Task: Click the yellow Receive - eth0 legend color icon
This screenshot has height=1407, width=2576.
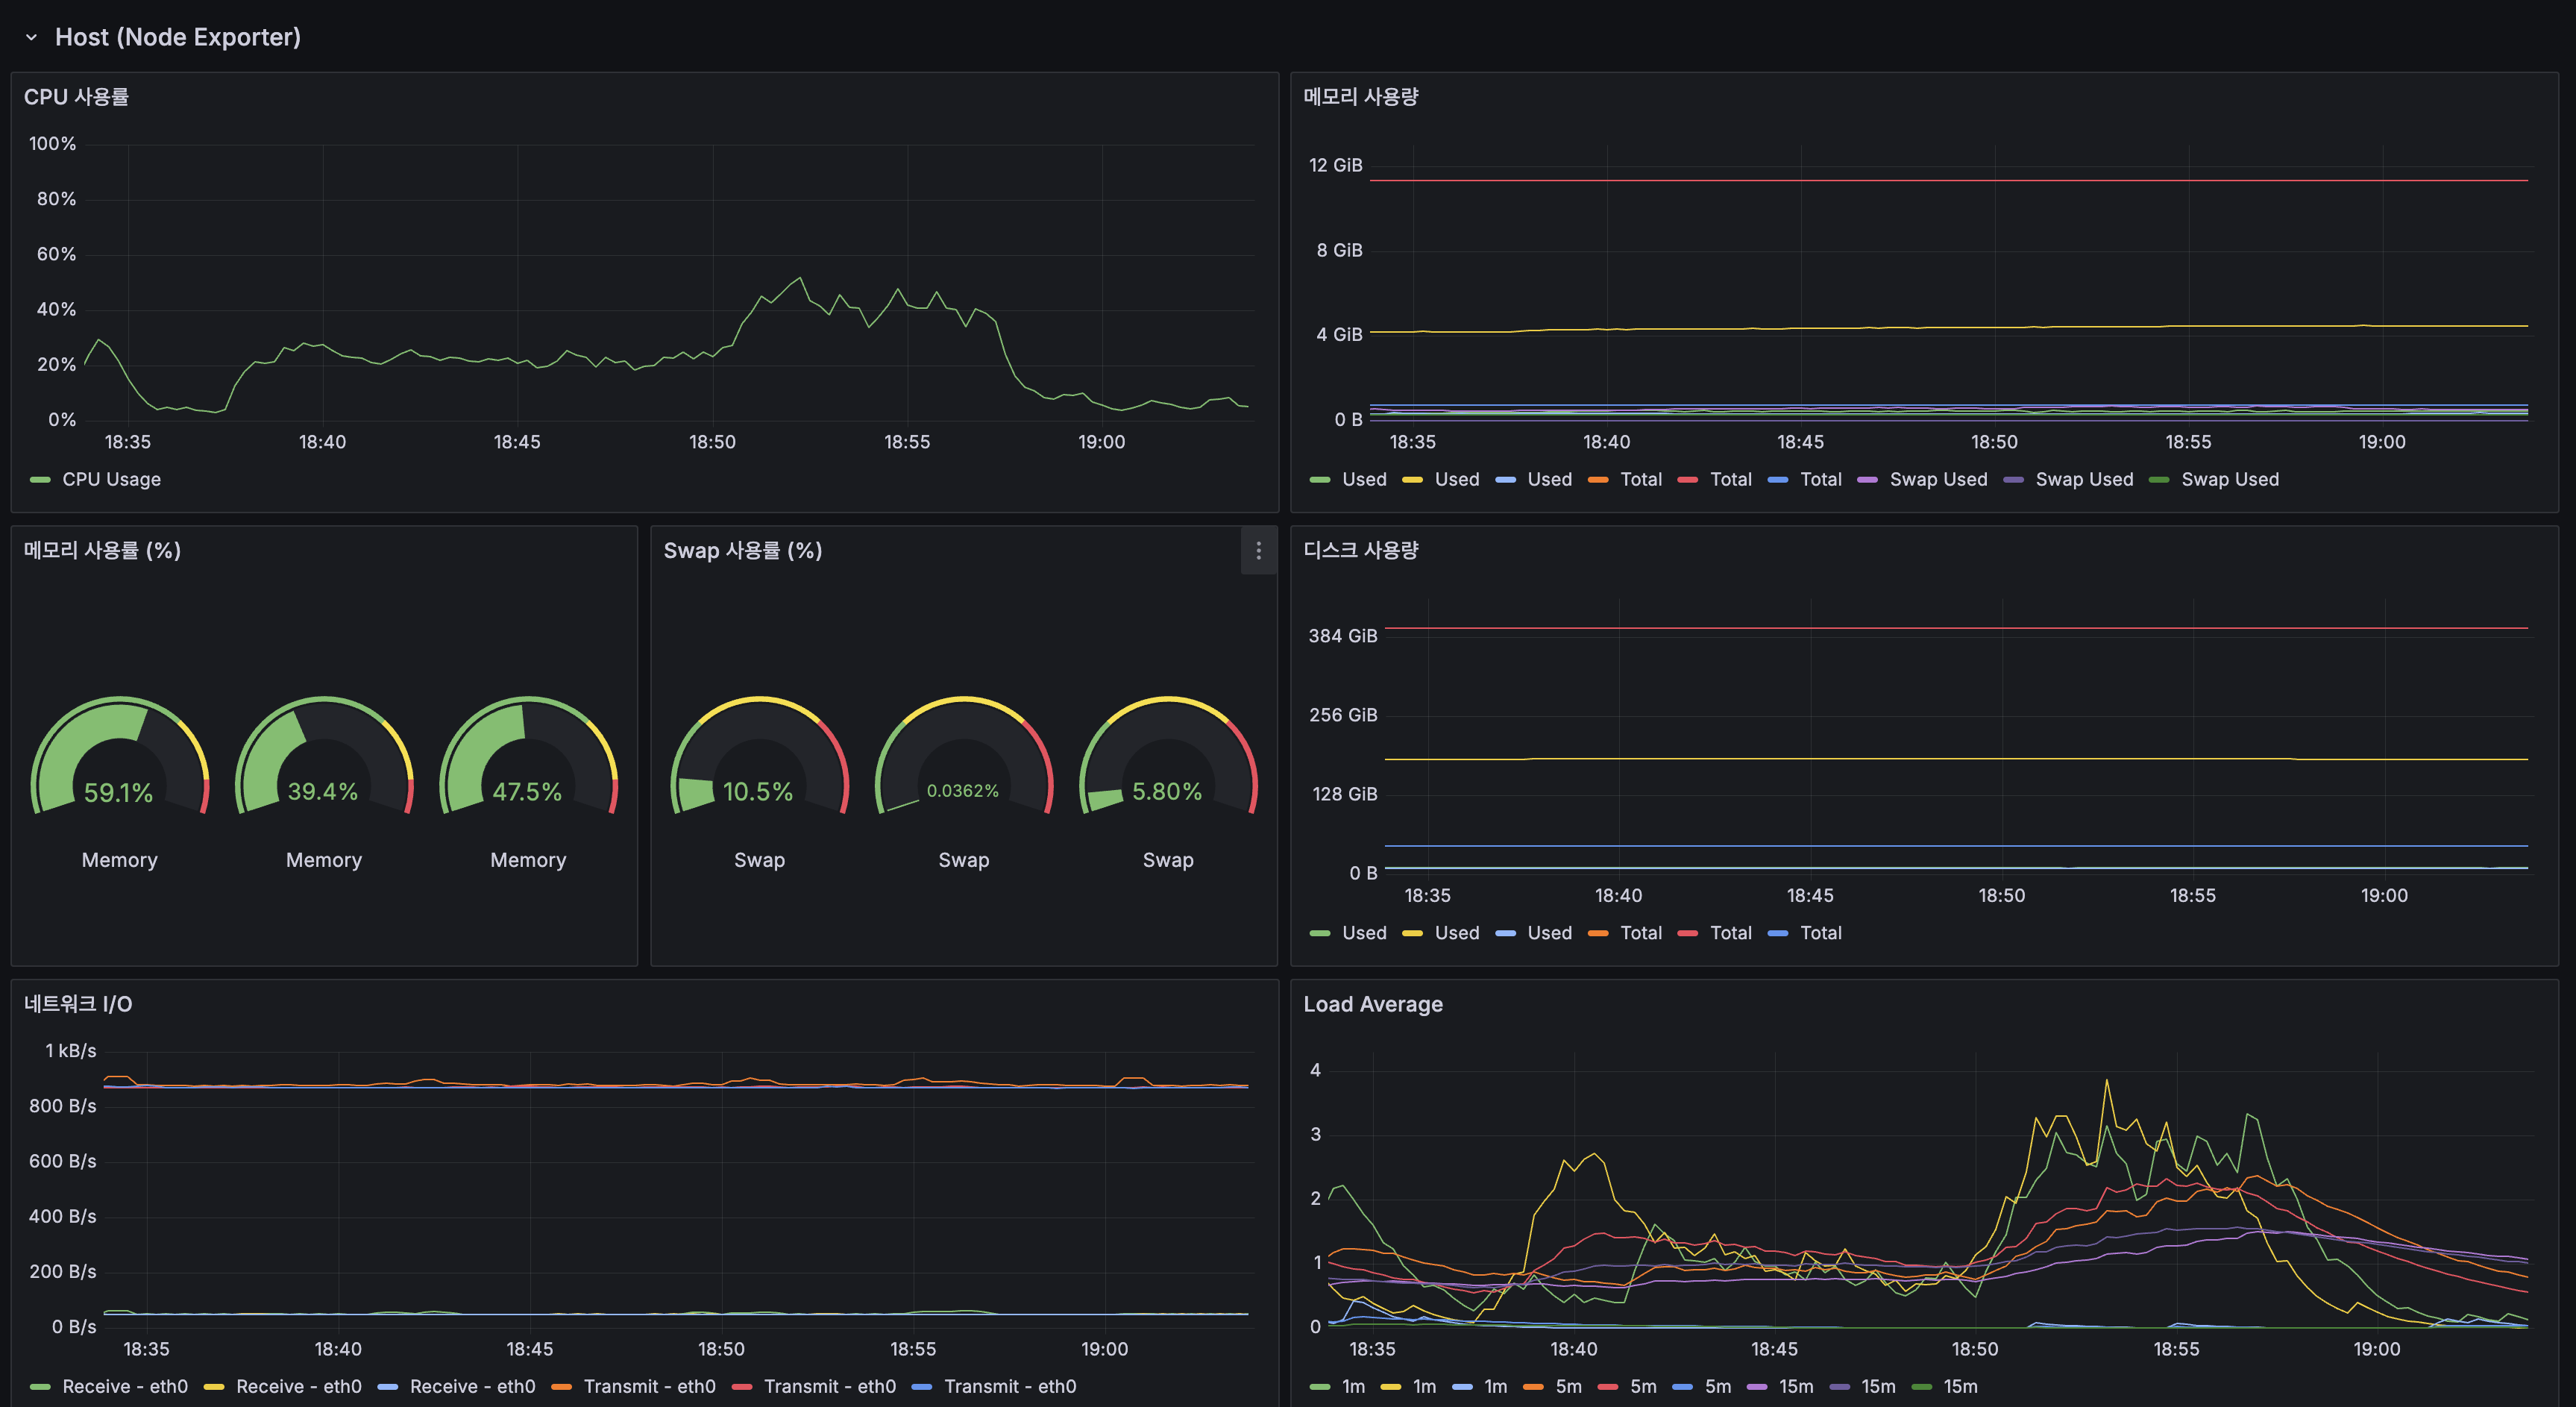Action: point(213,1387)
